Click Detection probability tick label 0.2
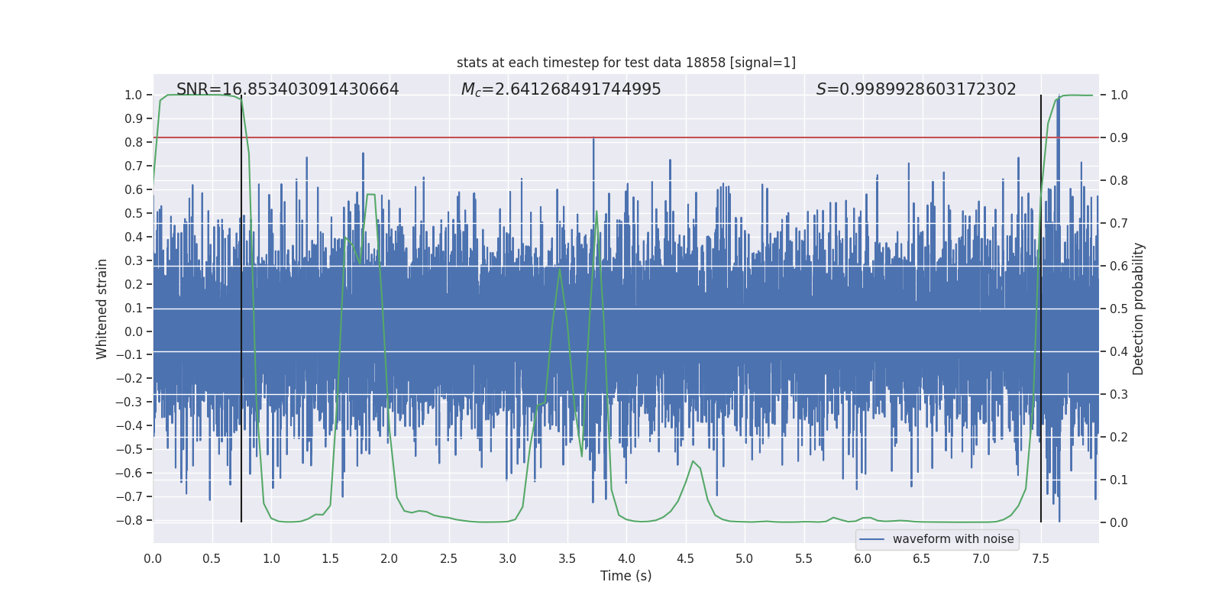This screenshot has height=611, width=1222. tap(1119, 438)
